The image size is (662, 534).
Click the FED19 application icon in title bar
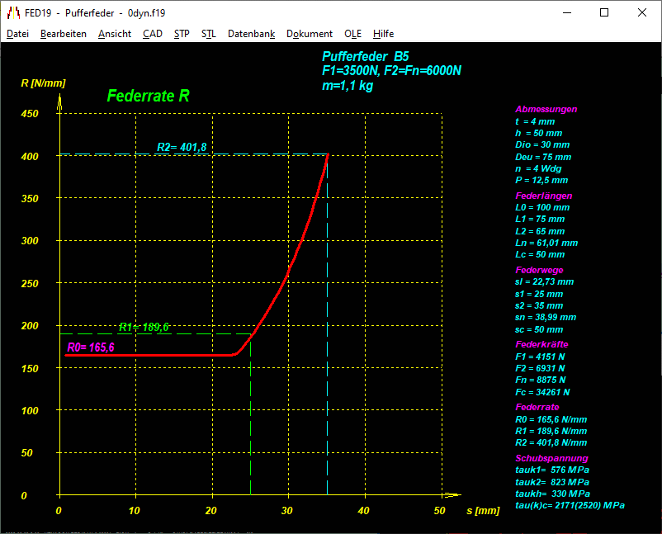click(13, 13)
